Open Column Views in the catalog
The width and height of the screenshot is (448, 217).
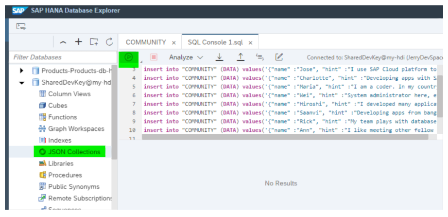[69, 94]
